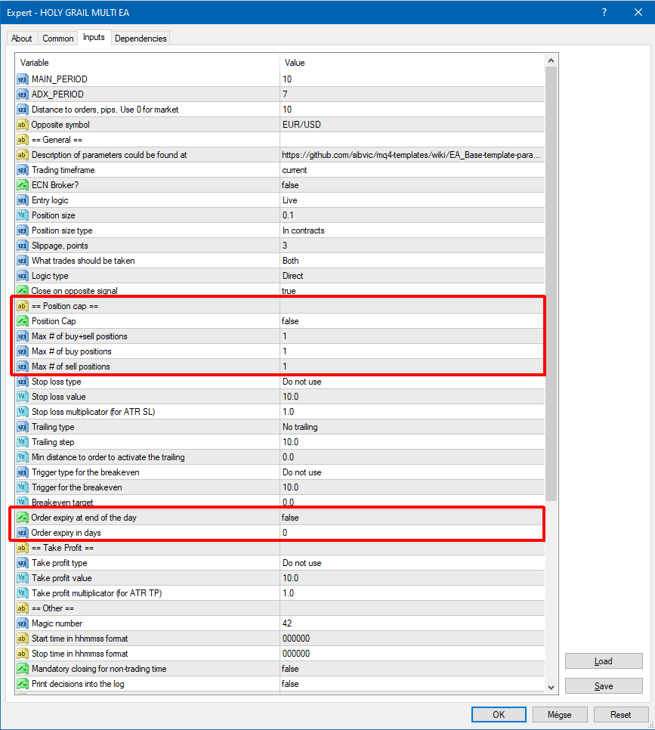Open Trailing type value 'No trailing'
655x730 pixels.
(412, 427)
